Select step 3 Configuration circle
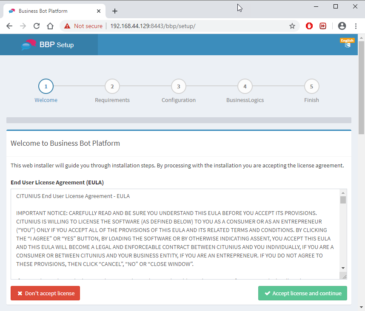365x311 pixels. point(179,86)
